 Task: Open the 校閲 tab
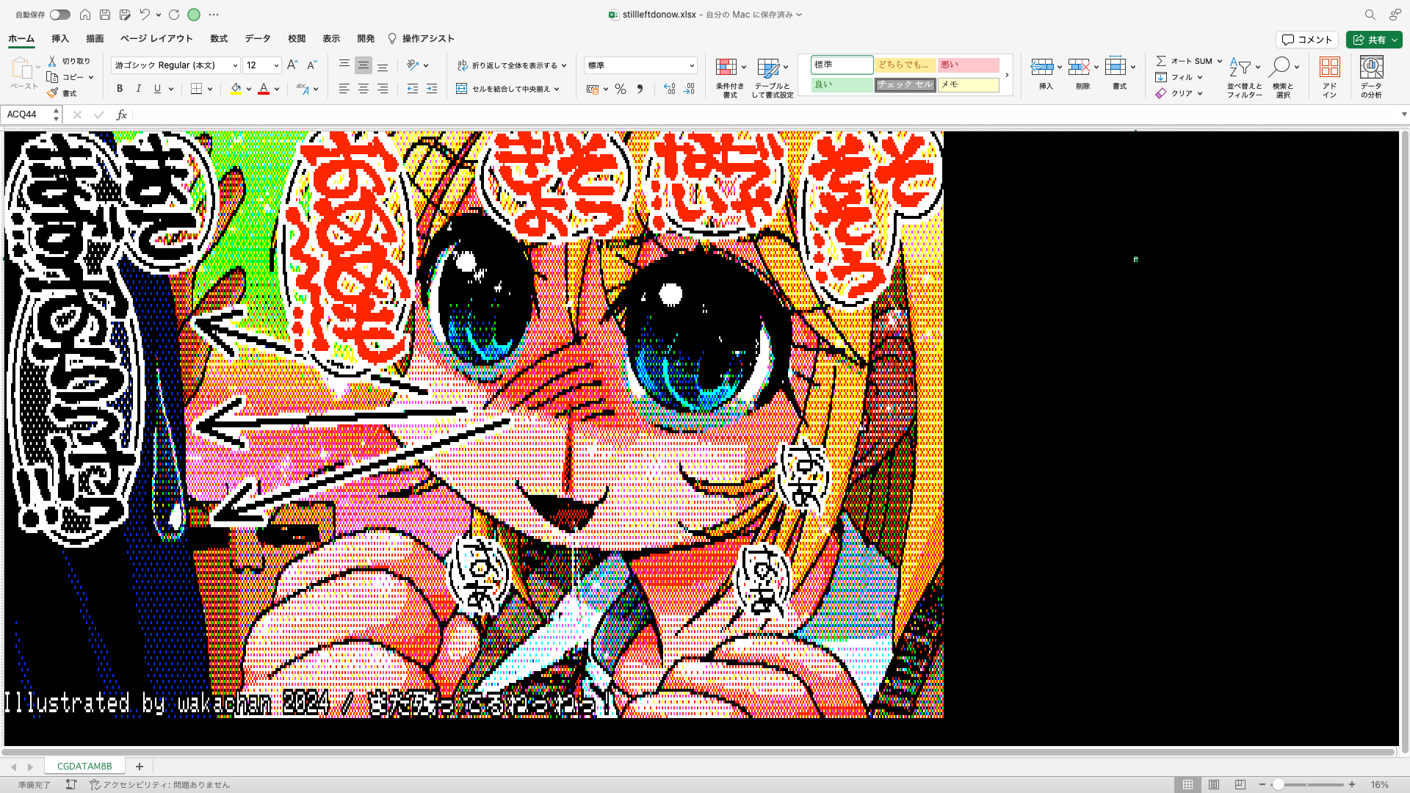[x=297, y=39]
